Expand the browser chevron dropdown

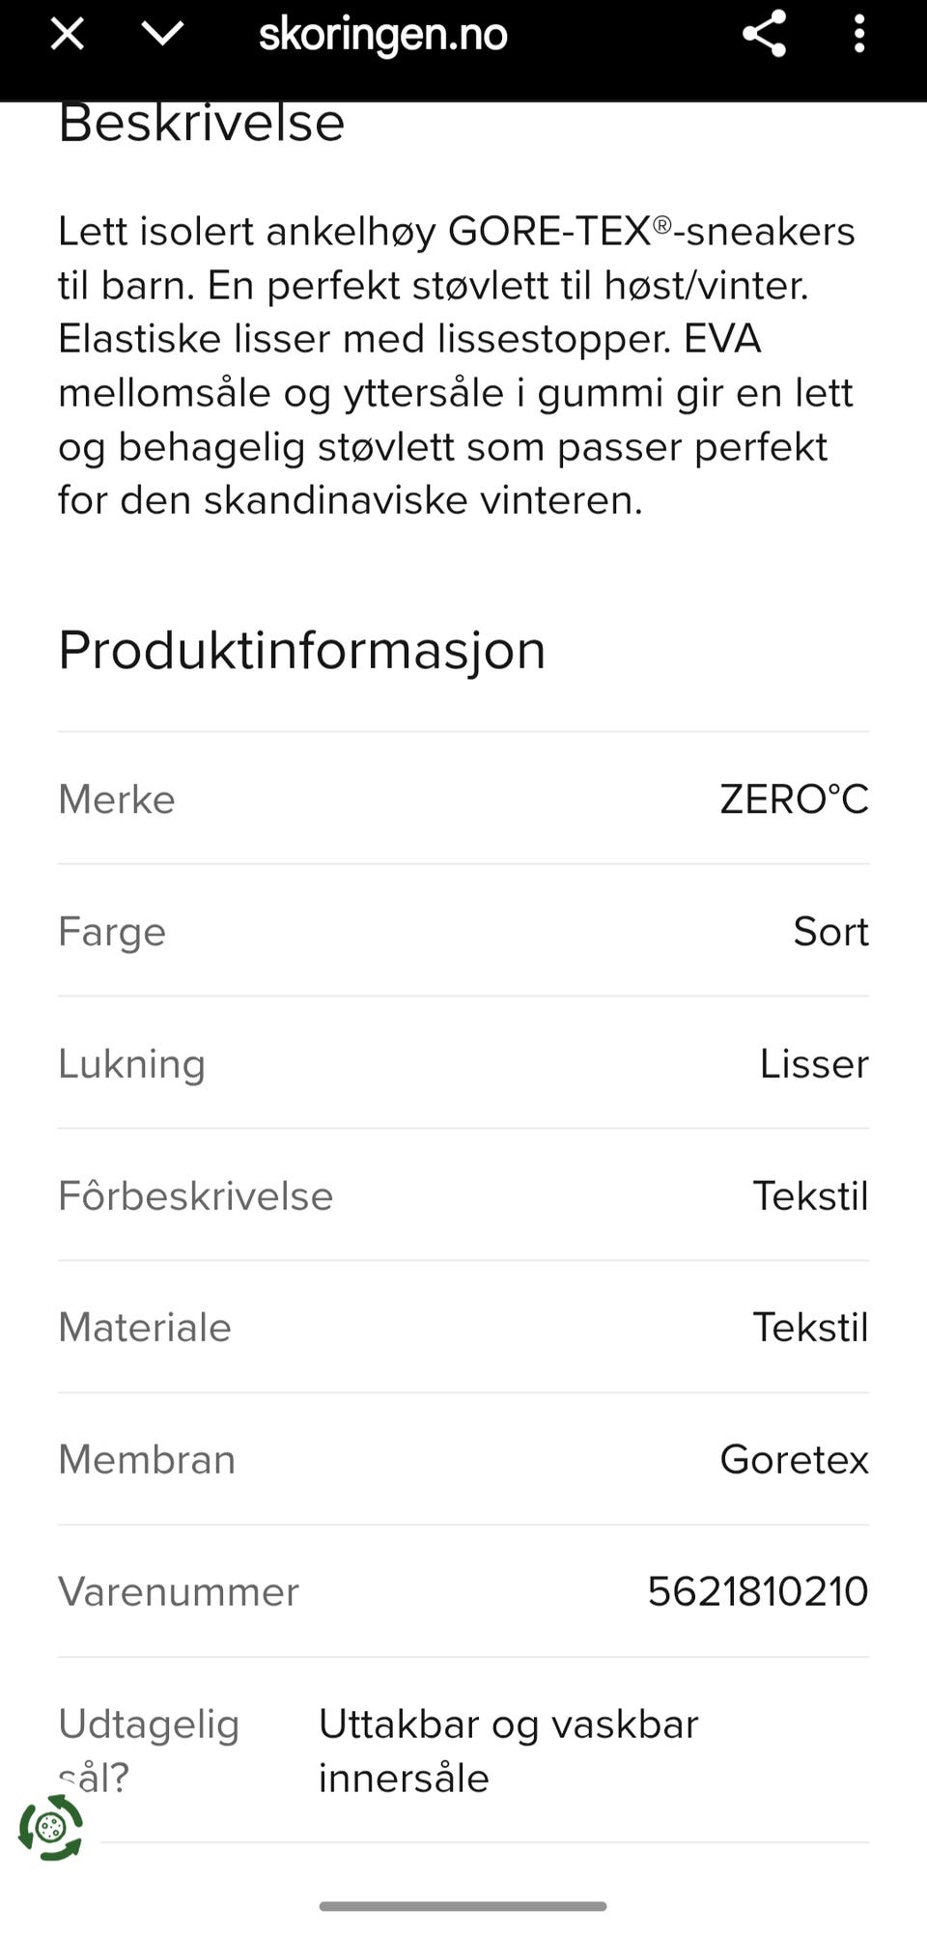tap(162, 35)
